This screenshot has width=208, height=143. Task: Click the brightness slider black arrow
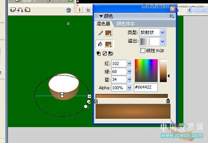tap(168, 76)
